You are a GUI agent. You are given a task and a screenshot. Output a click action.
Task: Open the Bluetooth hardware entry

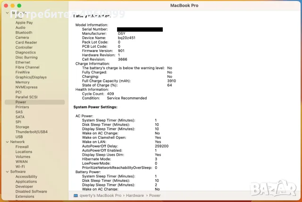coord(24,33)
